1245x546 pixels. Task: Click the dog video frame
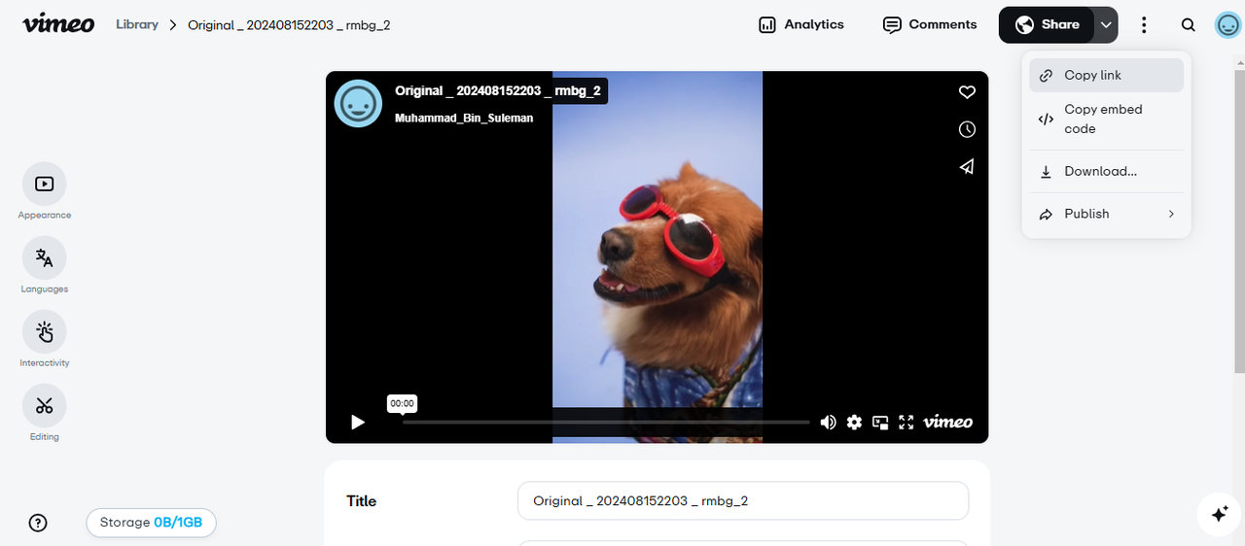pyautogui.click(x=658, y=256)
